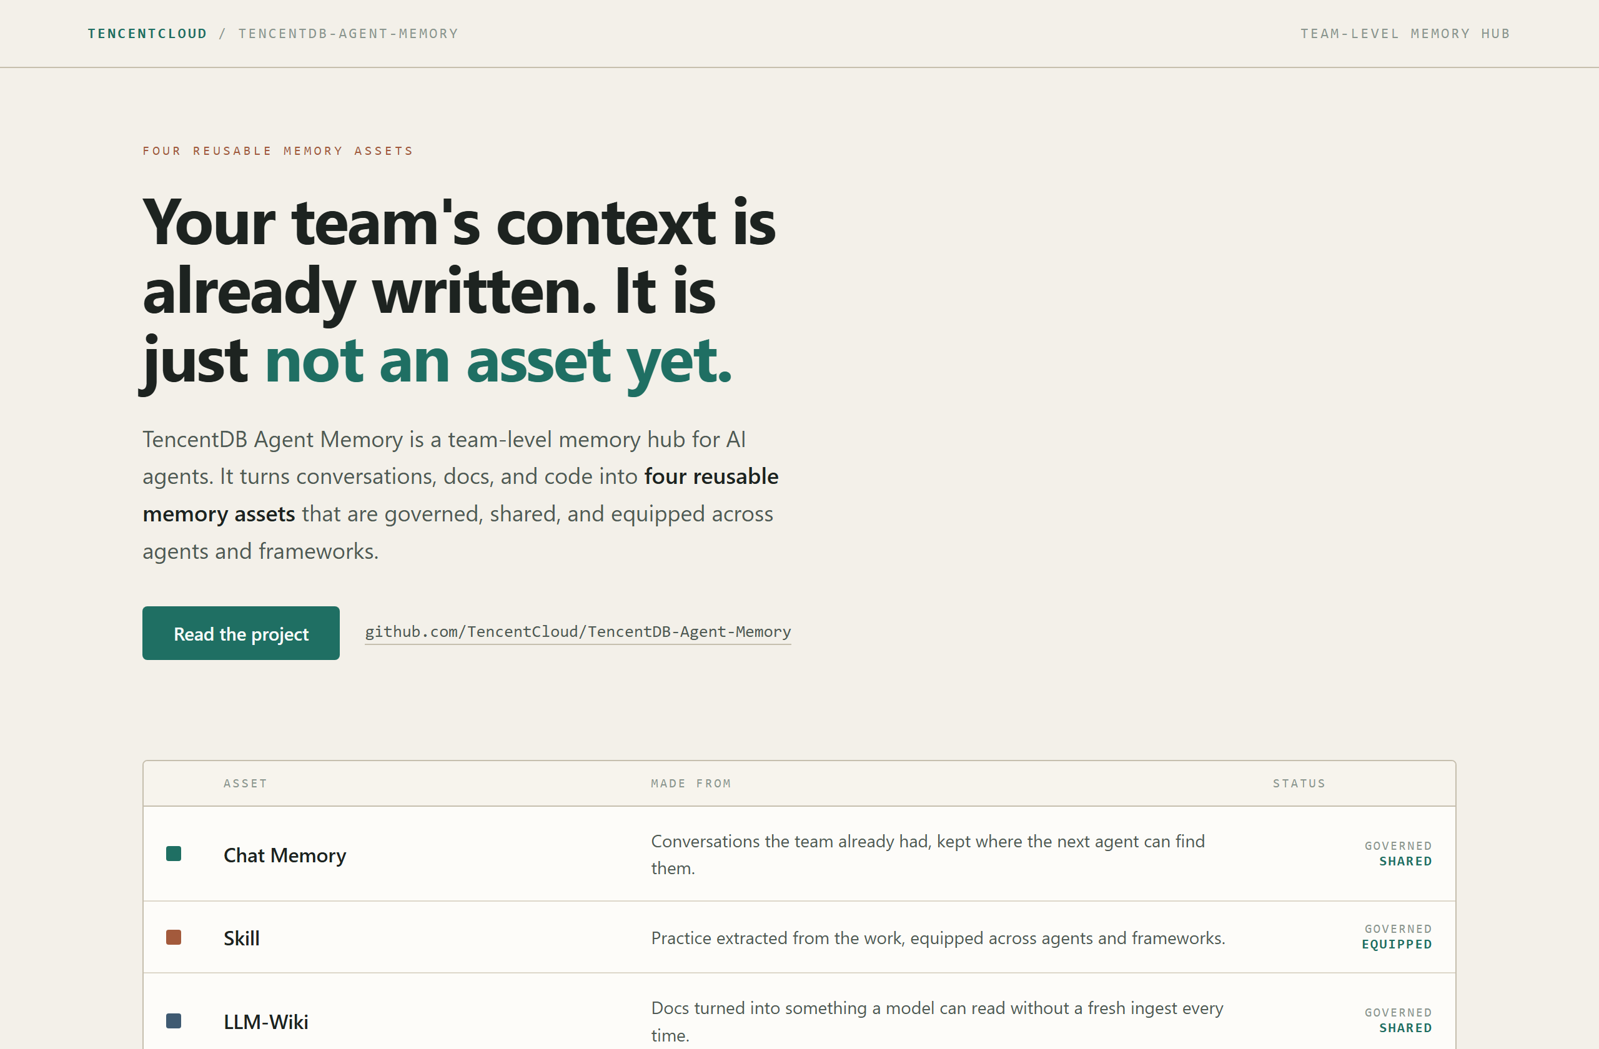
Task: Click the GOVERNED EQUIPPED status for Skill
Action: click(x=1397, y=937)
